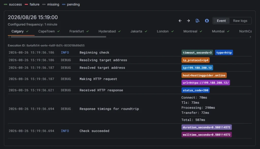The image size is (260, 149).
Task: Click the duration_seconds=0.508114572 tag
Action: (206, 127)
